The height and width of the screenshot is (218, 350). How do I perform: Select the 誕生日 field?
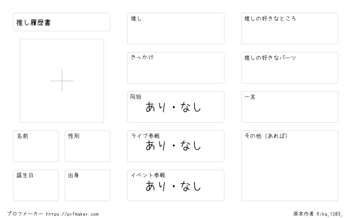[x=36, y=185]
